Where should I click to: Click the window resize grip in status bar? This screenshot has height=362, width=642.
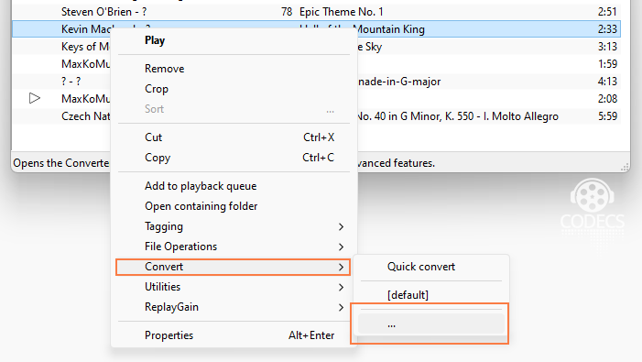(x=625, y=167)
